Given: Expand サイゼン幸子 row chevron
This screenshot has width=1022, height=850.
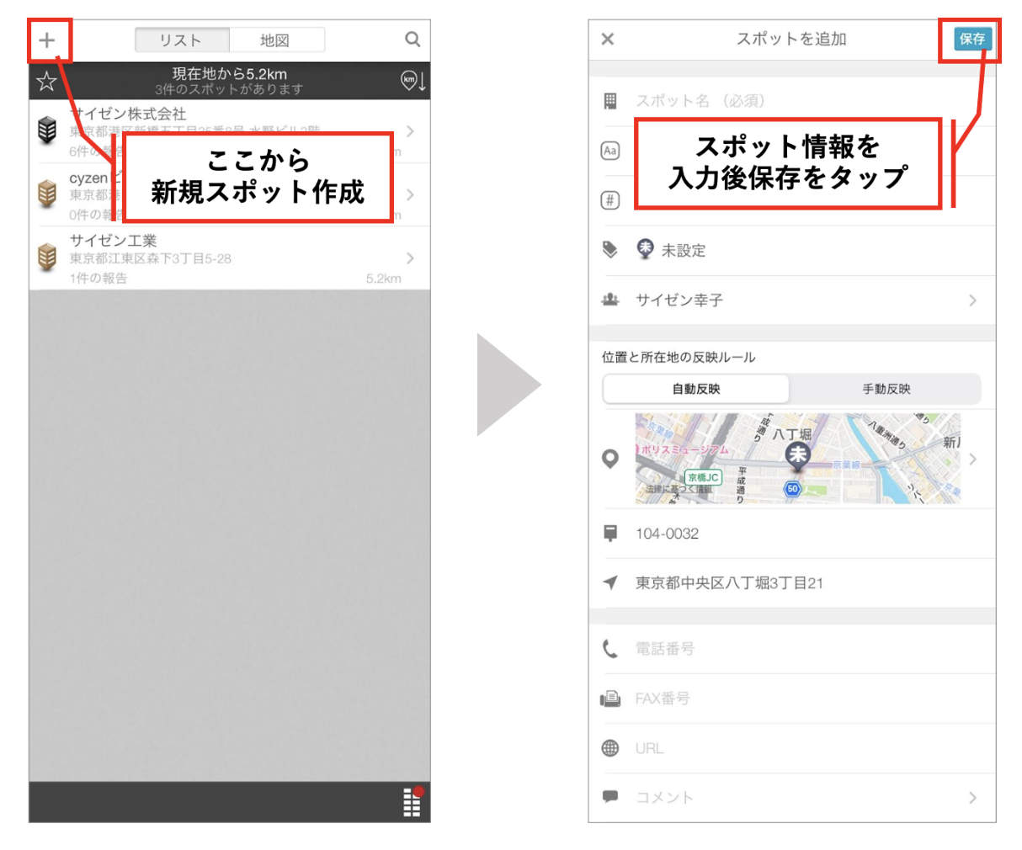Looking at the screenshot, I should (973, 300).
